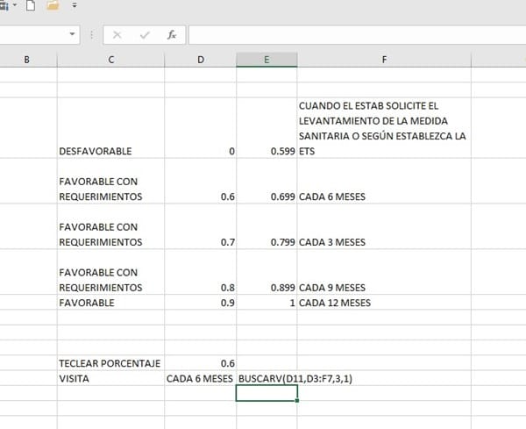Click cell with value 0.8
The height and width of the screenshot is (429, 526).
pos(200,272)
